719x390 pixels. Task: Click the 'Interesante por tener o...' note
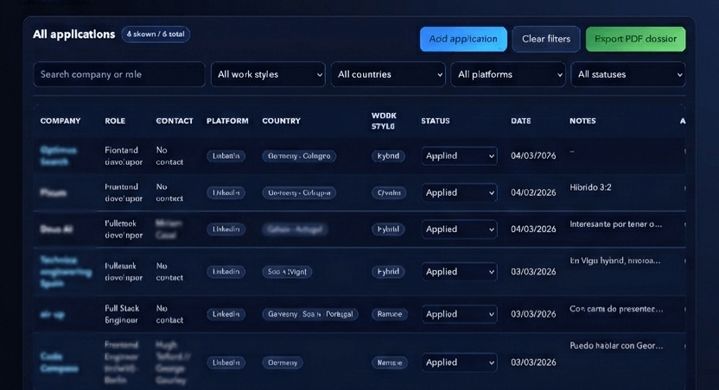tap(616, 224)
